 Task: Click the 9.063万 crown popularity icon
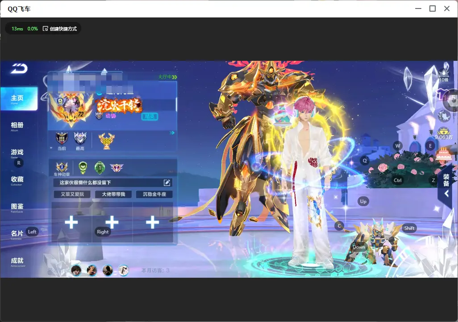pos(444,134)
